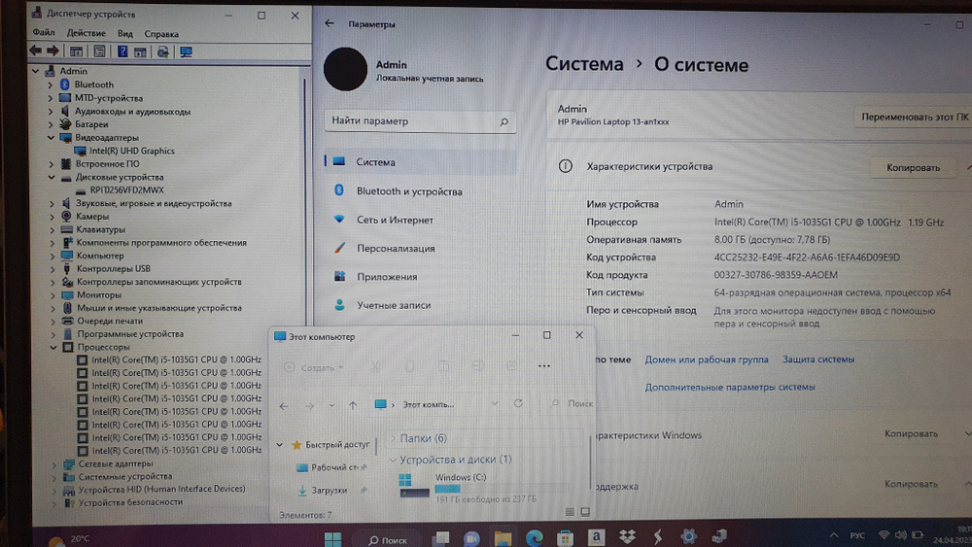
Task: Open Защита системы link
Action: (818, 359)
